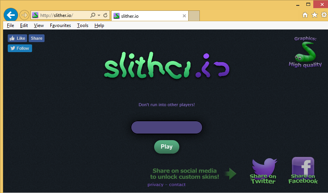Image resolution: width=328 pixels, height=193 pixels.
Task: Toggle graphics quality via snake icon
Action: [x=305, y=52]
